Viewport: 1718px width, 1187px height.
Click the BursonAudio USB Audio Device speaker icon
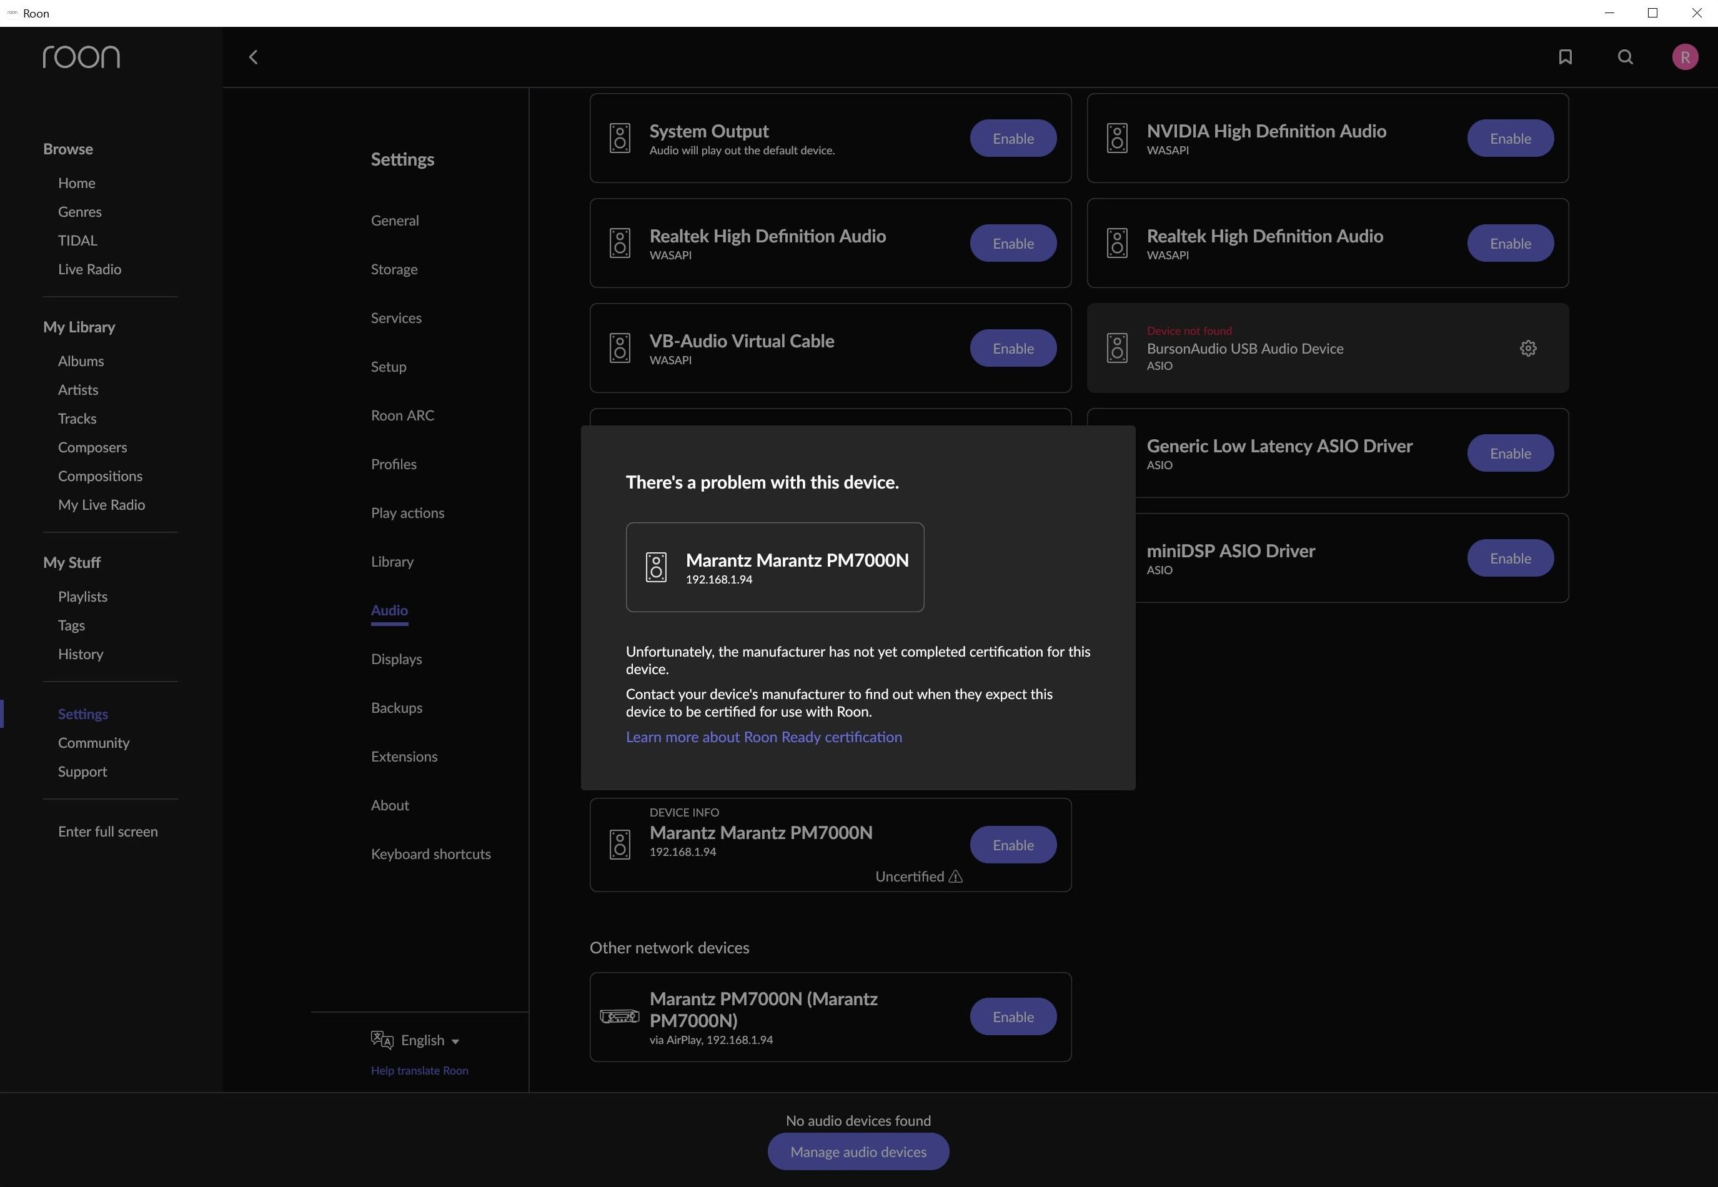1117,348
